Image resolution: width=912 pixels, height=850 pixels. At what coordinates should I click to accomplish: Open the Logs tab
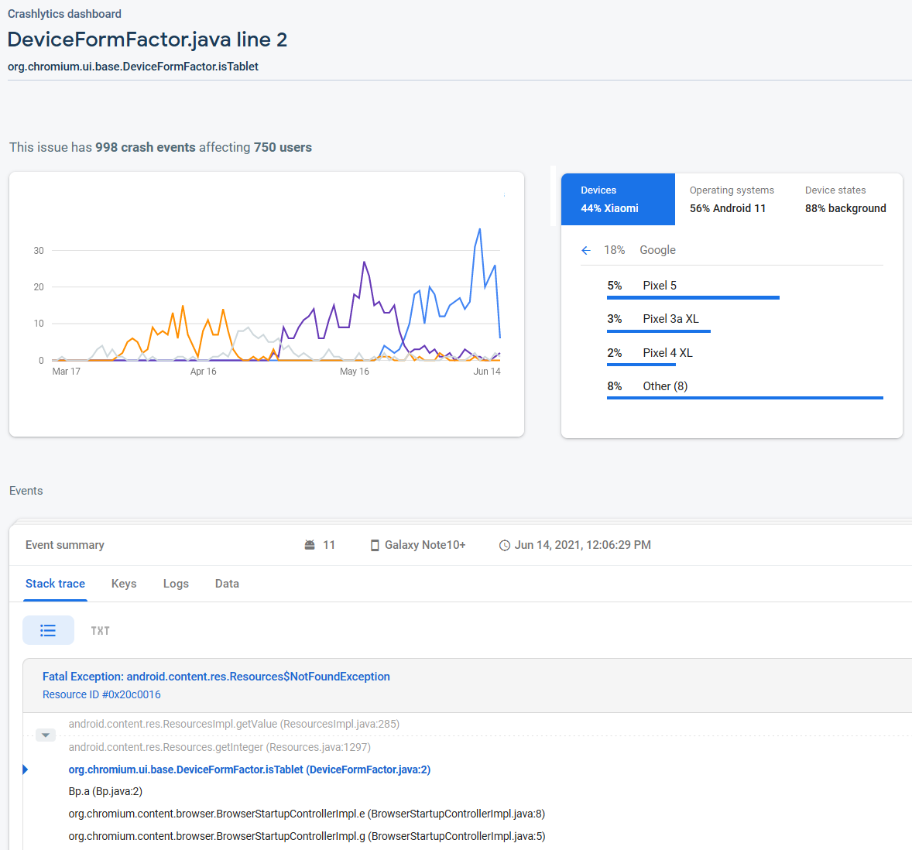pos(176,584)
